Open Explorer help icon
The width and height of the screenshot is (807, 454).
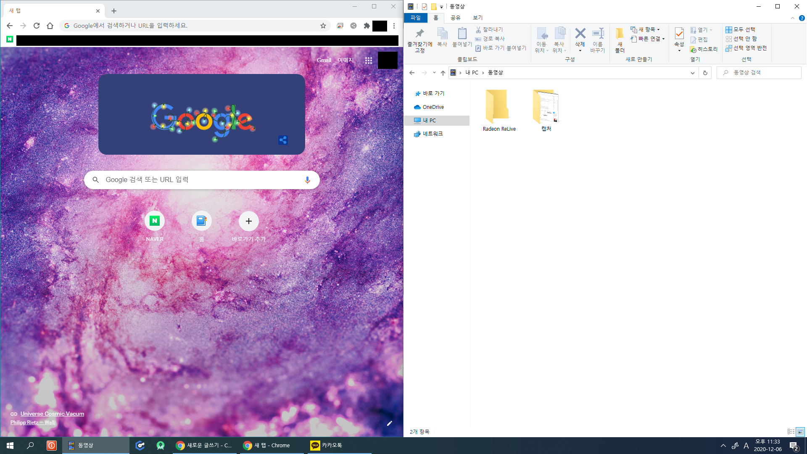coord(802,18)
